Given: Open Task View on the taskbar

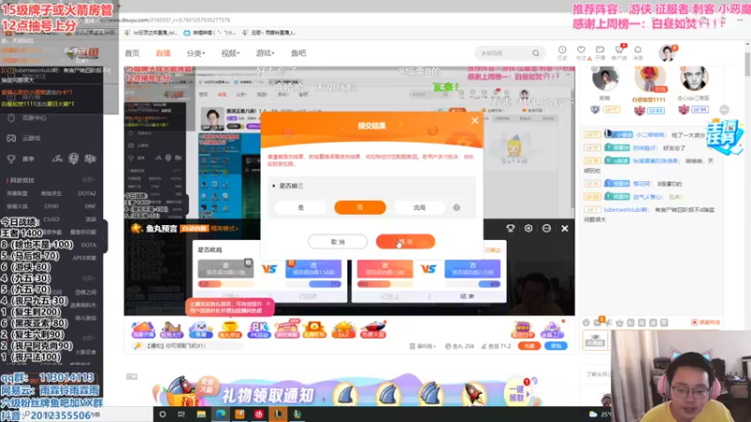Looking at the screenshot, I should point(181,414).
